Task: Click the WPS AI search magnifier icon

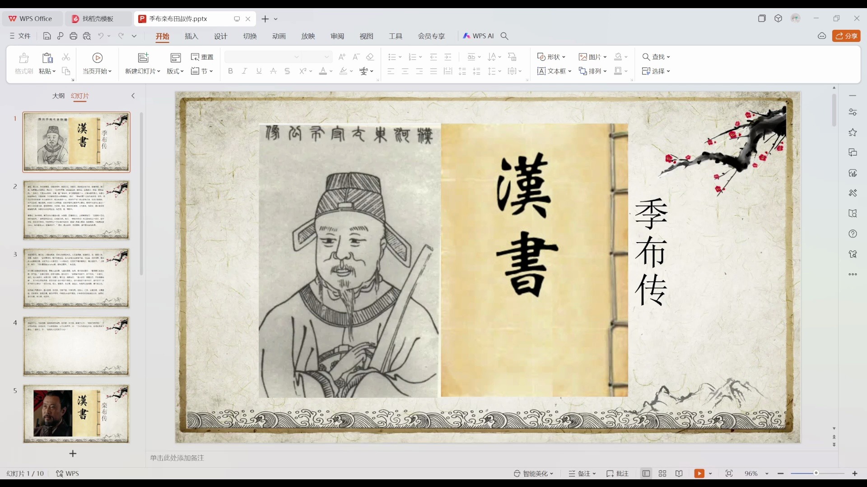Action: (504, 36)
